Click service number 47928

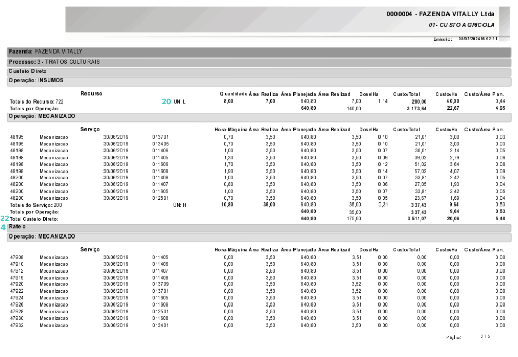17,312
